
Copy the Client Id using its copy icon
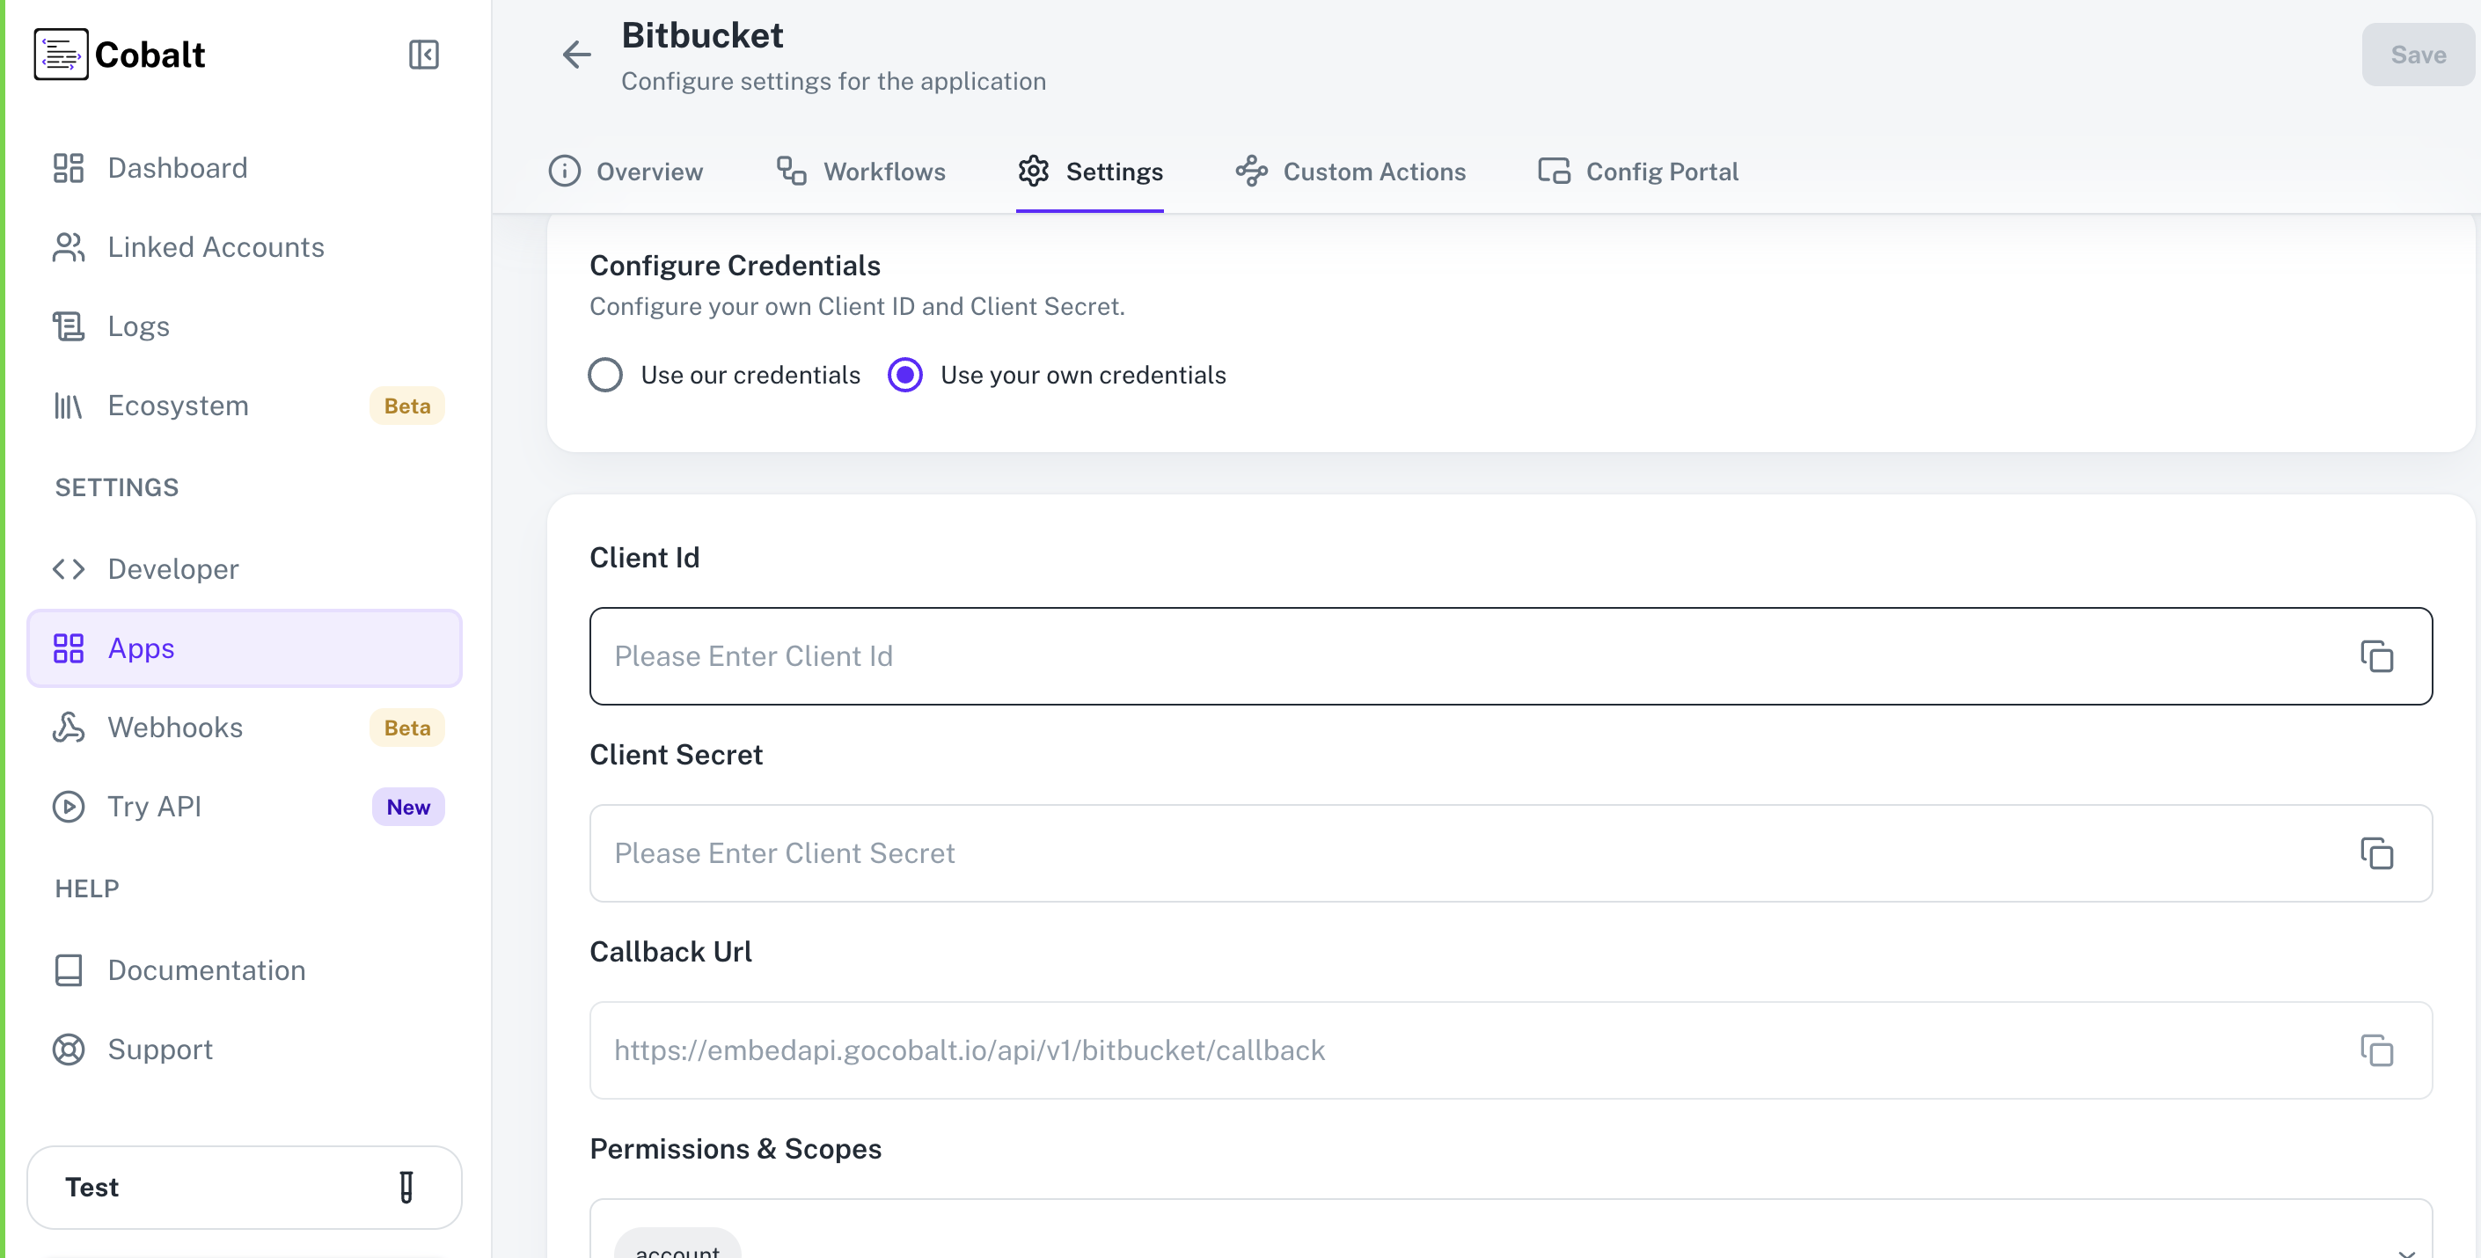pos(2377,656)
